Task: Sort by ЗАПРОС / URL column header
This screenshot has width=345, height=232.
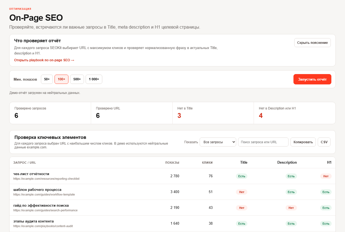Action: [x=25, y=163]
